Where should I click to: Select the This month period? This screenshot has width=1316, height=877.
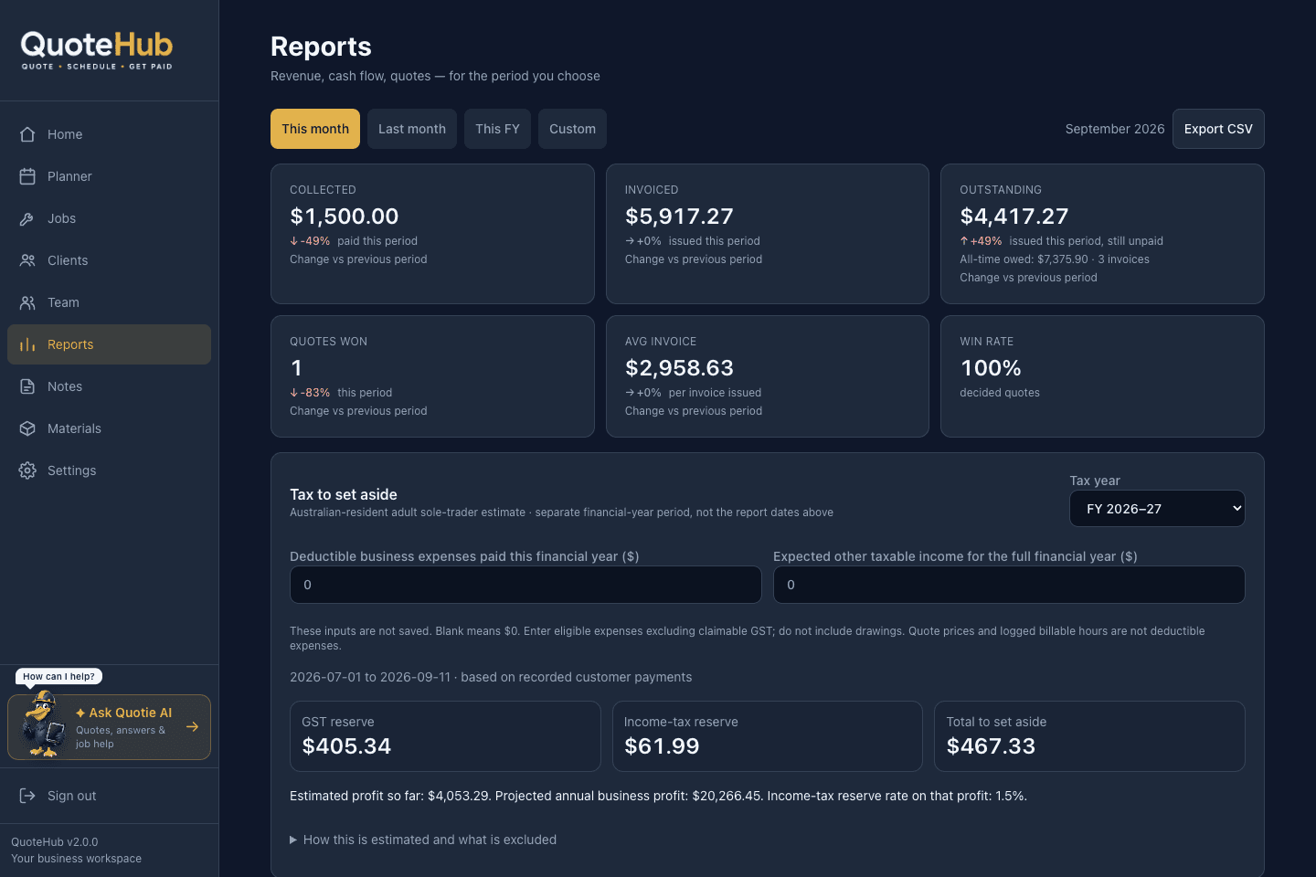tap(315, 129)
